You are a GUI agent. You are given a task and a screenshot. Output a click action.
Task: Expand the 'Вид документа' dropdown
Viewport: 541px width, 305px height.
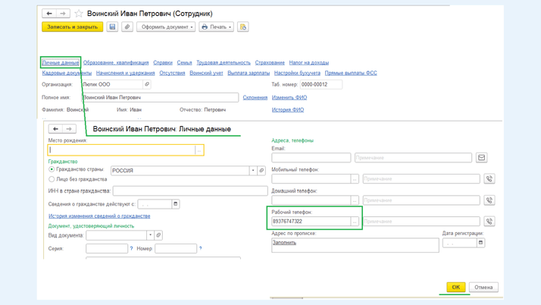point(150,236)
